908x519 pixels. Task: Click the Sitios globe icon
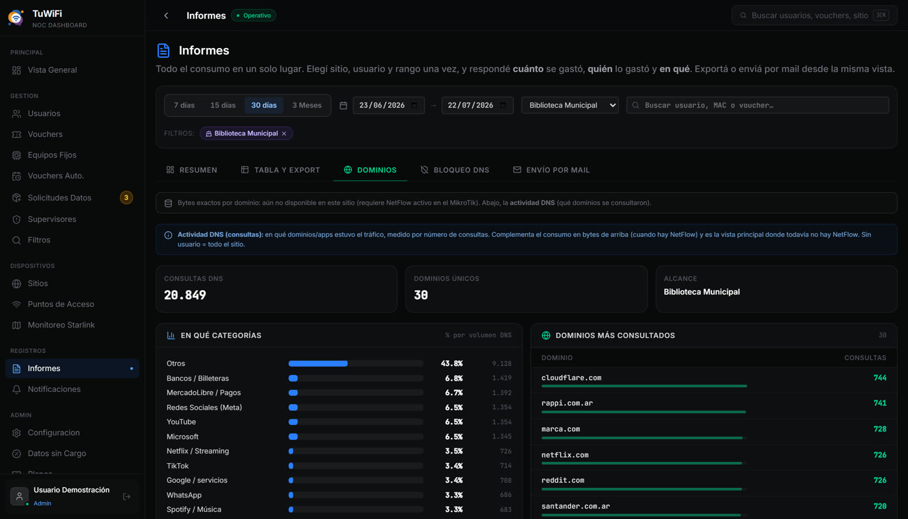17,284
